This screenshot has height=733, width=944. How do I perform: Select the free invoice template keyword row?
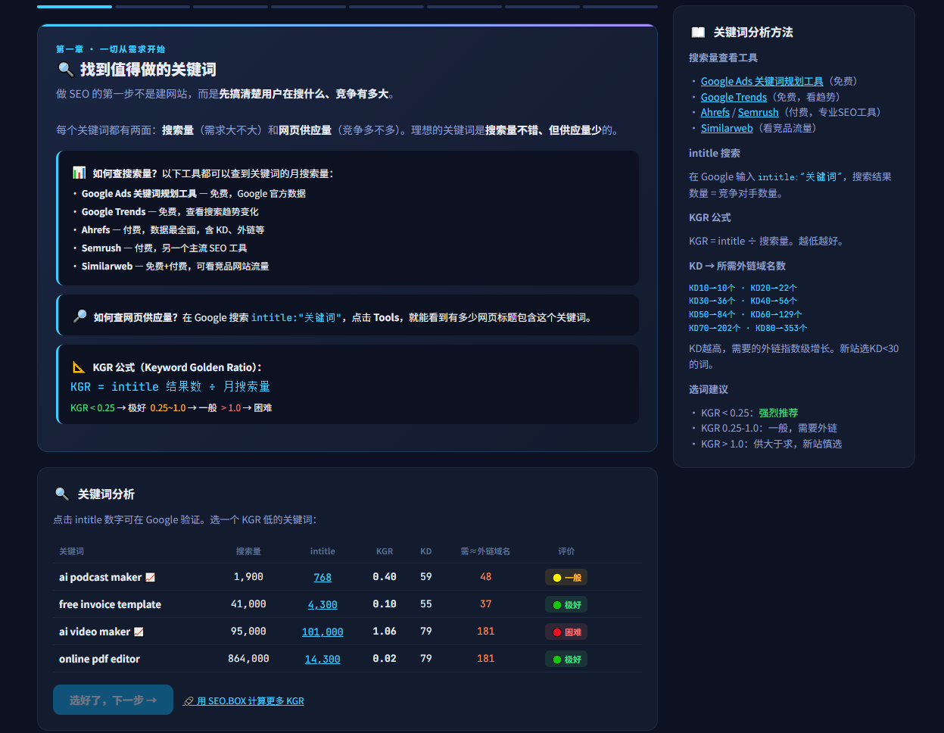(x=347, y=604)
